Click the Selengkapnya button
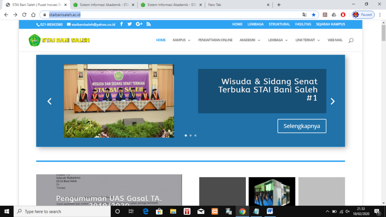 302,126
